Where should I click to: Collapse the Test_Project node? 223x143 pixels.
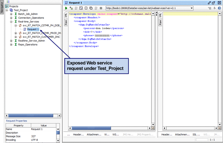tap(7, 10)
